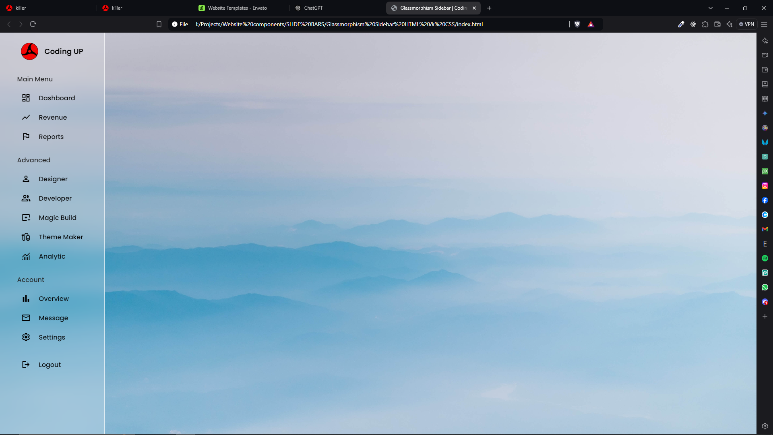Open Settings in the sidebar
Image resolution: width=773 pixels, height=435 pixels.
pyautogui.click(x=52, y=337)
